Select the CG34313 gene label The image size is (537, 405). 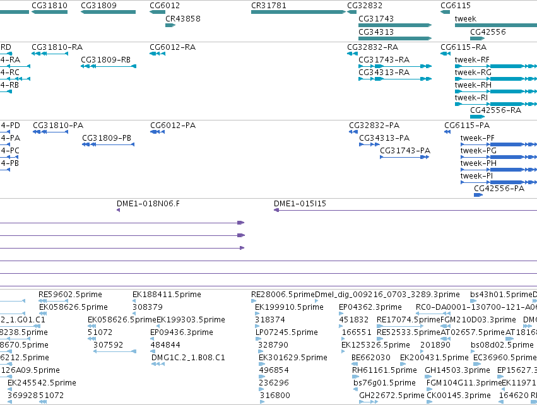tap(376, 32)
